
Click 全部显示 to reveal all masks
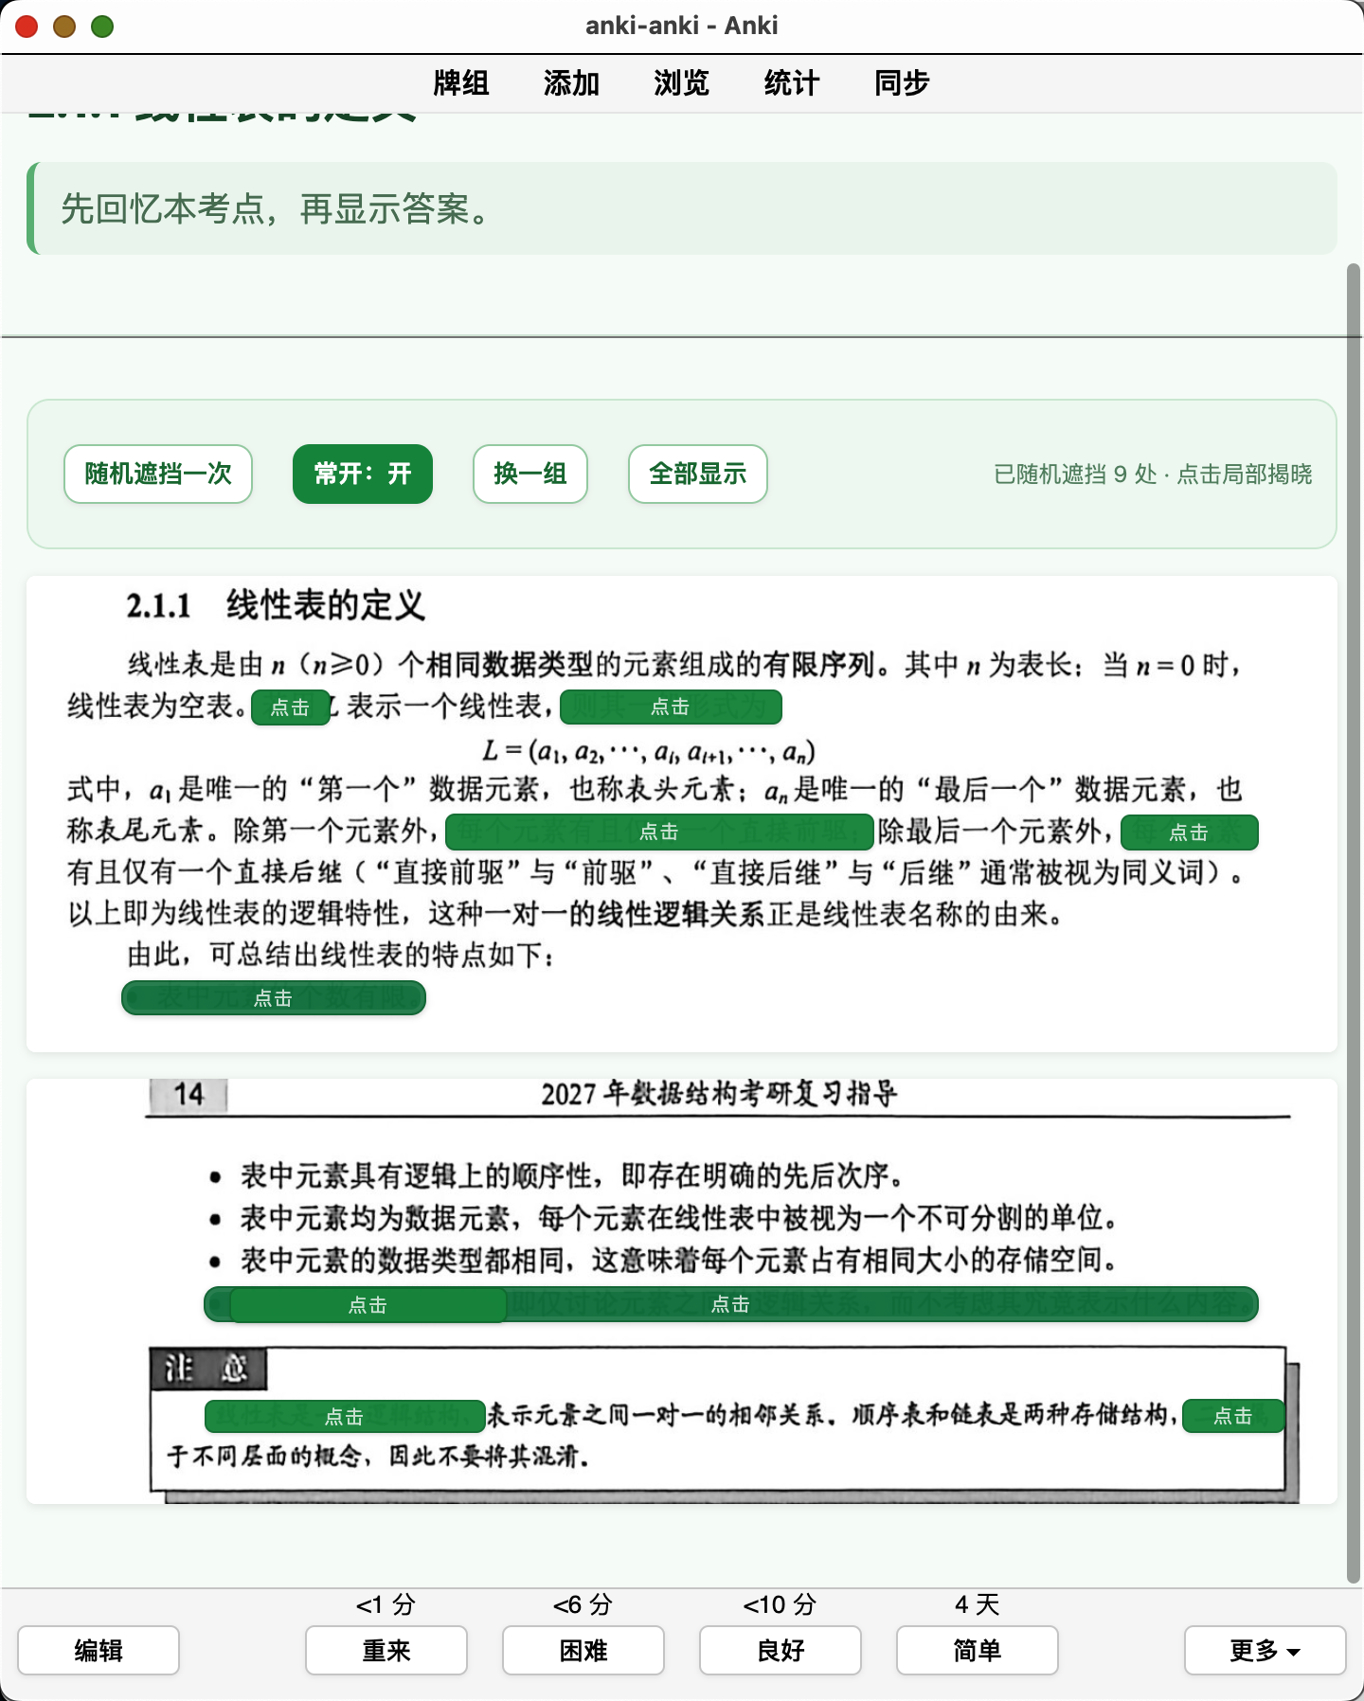point(698,474)
